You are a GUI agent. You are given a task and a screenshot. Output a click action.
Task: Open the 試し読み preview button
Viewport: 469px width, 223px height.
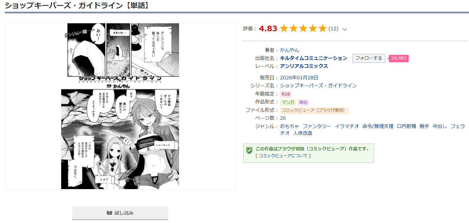120,213
